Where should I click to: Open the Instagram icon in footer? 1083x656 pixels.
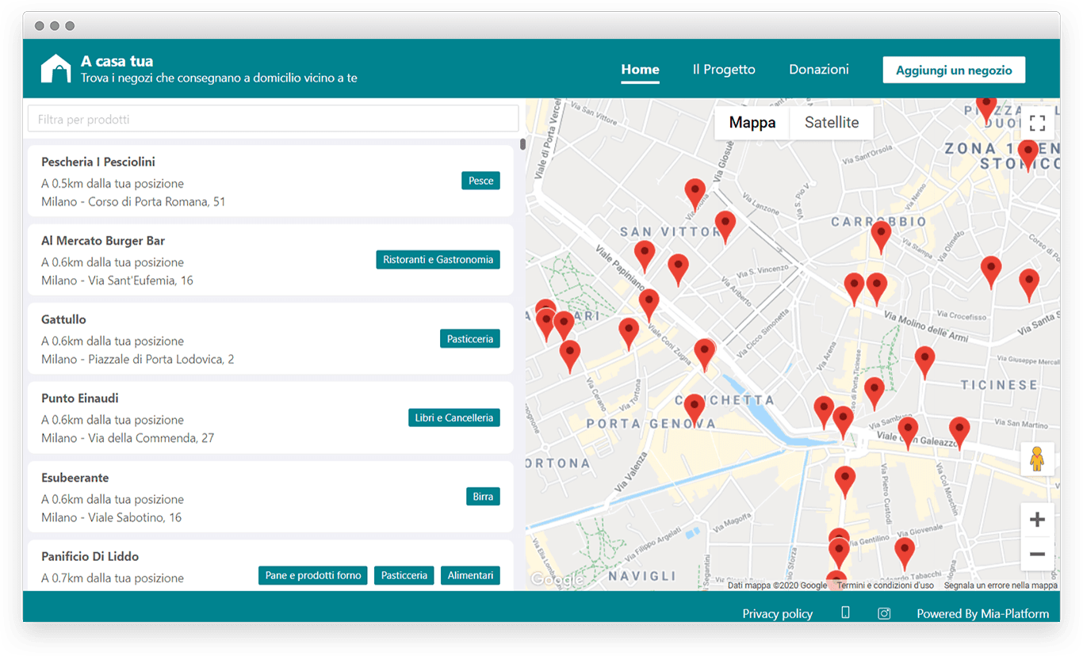[x=884, y=613]
